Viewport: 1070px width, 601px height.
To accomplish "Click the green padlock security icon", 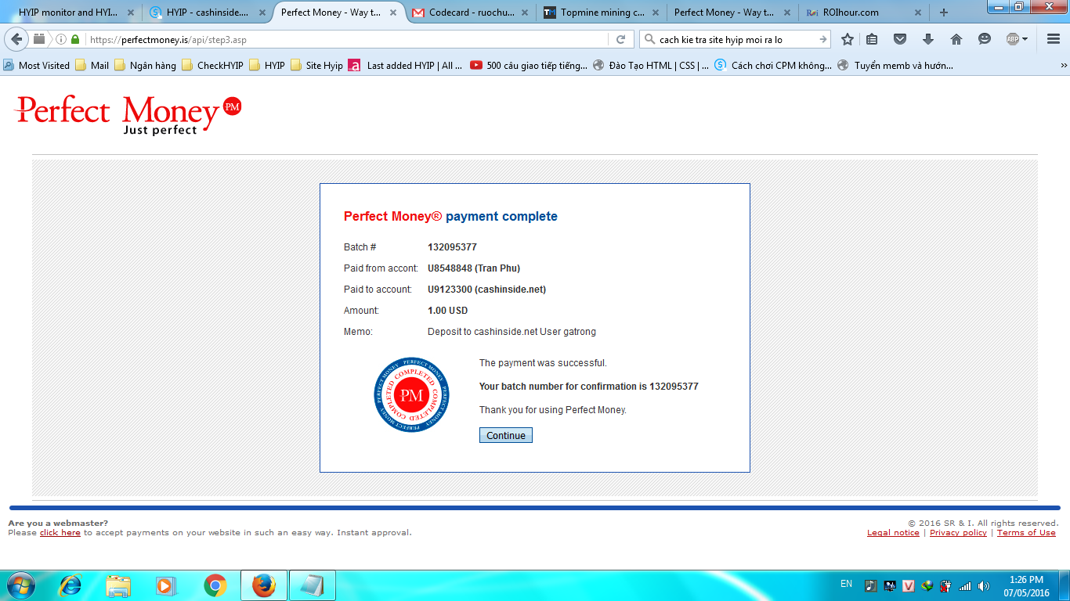I will click(x=75, y=39).
